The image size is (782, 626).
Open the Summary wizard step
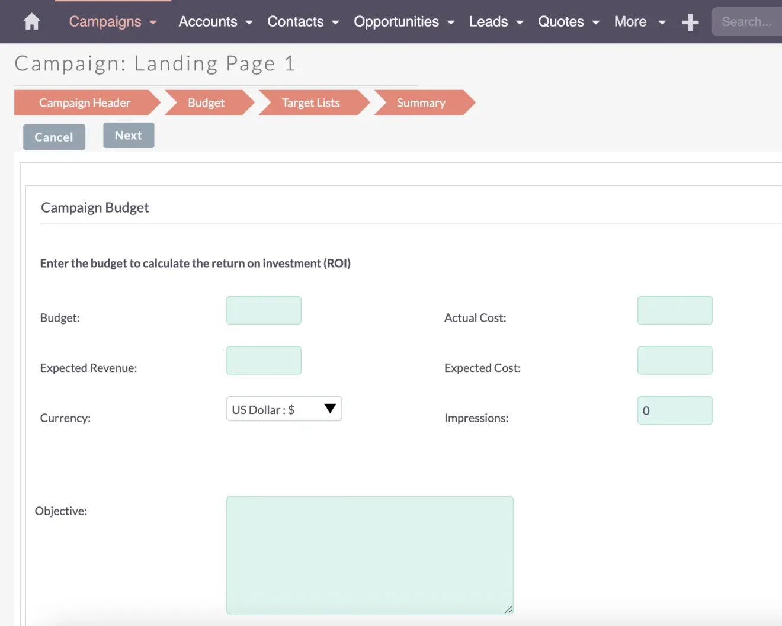pos(421,102)
